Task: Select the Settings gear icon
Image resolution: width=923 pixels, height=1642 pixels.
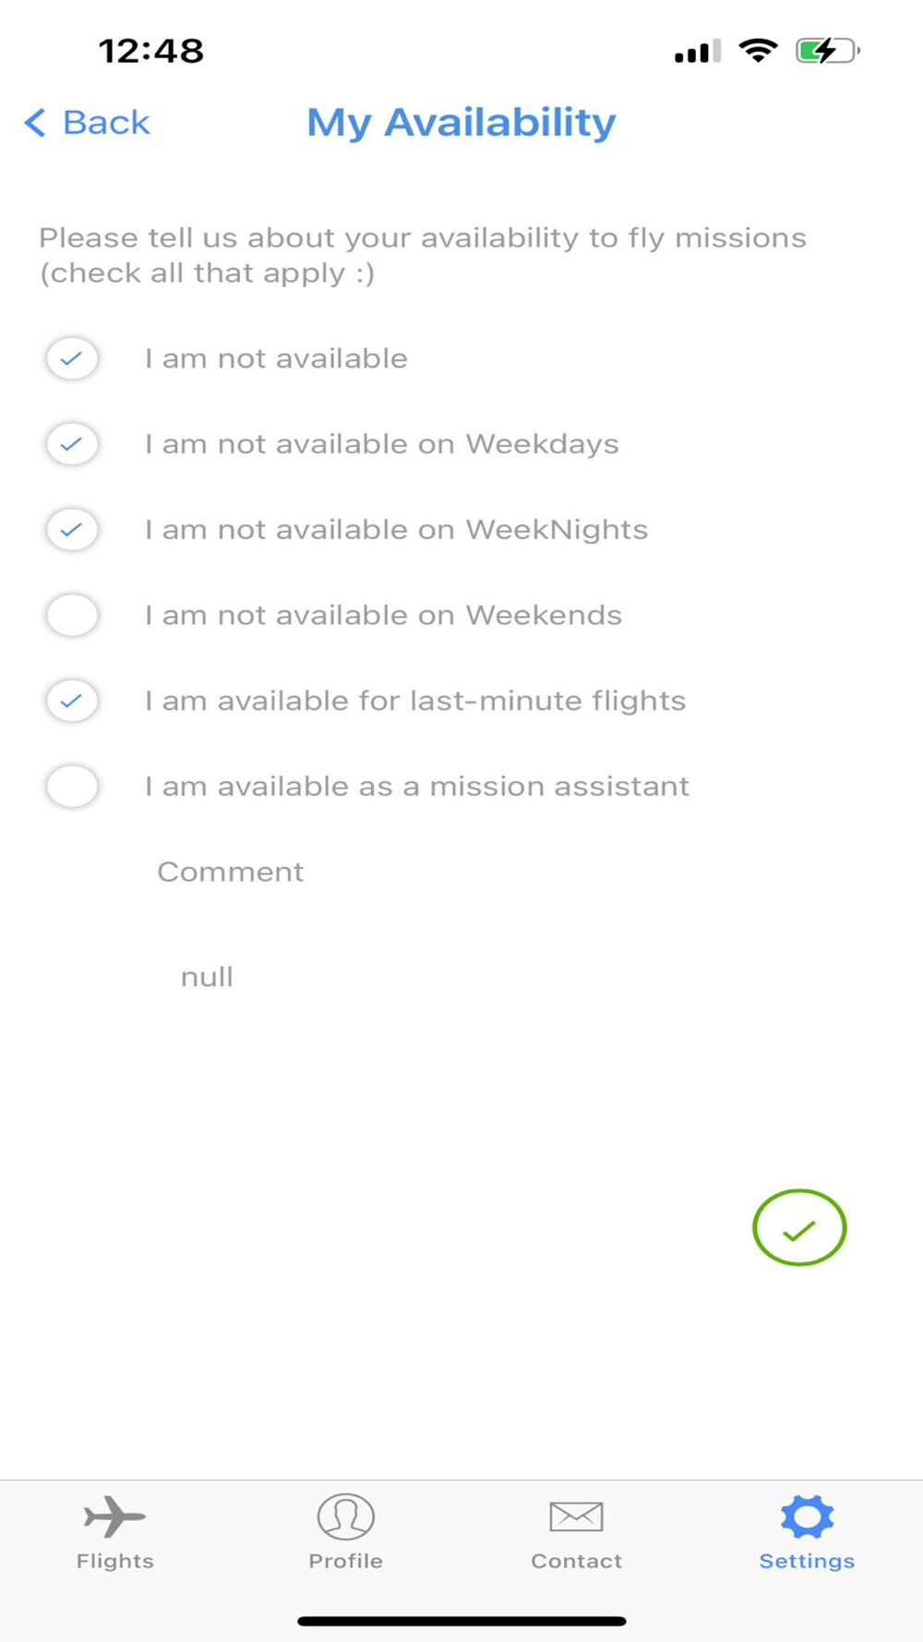Action: (807, 1515)
